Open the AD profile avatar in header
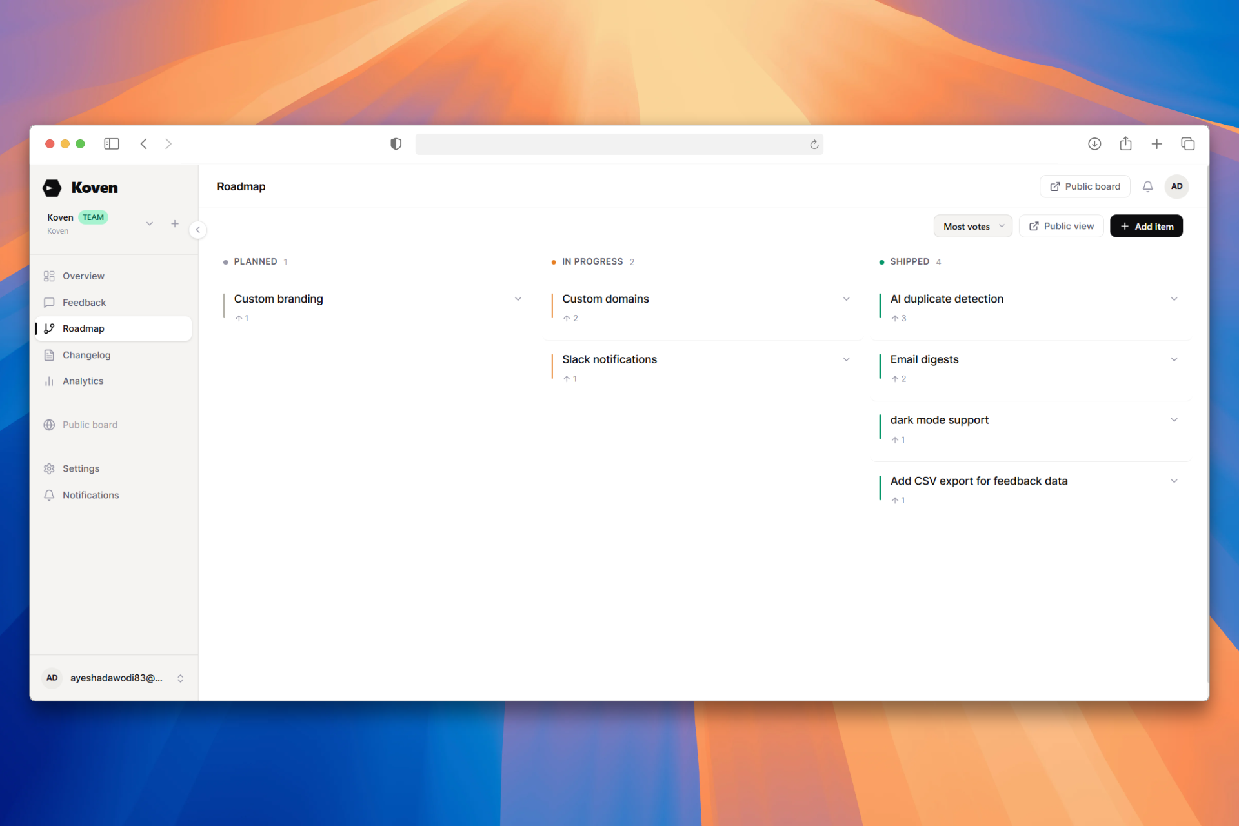Viewport: 1239px width, 826px height. 1177,186
